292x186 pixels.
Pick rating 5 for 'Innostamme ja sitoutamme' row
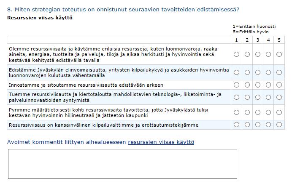[x=279, y=85]
